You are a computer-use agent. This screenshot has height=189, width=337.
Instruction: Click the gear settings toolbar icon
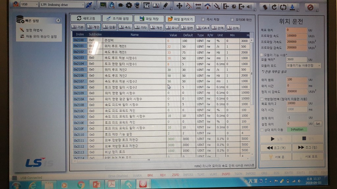click(129, 6)
